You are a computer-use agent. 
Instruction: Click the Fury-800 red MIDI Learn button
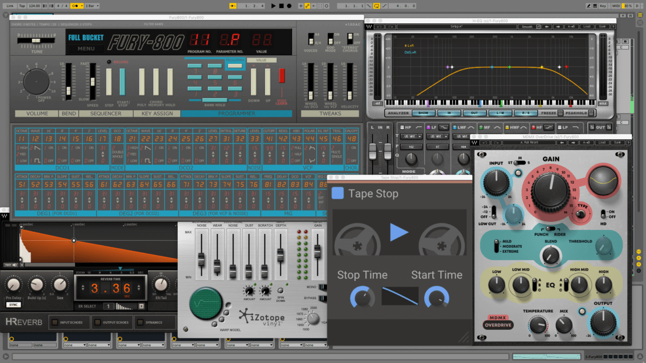point(282,76)
